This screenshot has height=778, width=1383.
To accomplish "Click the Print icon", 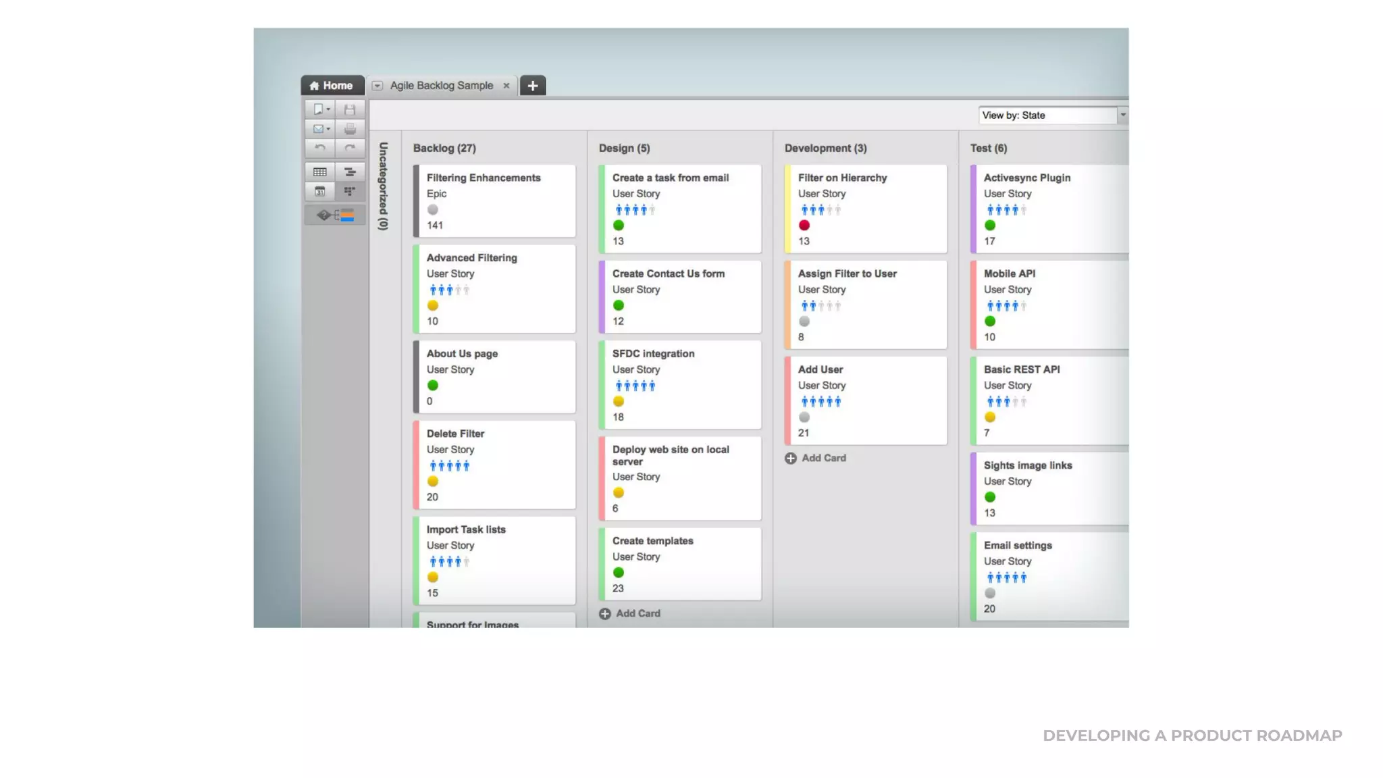I will (350, 128).
